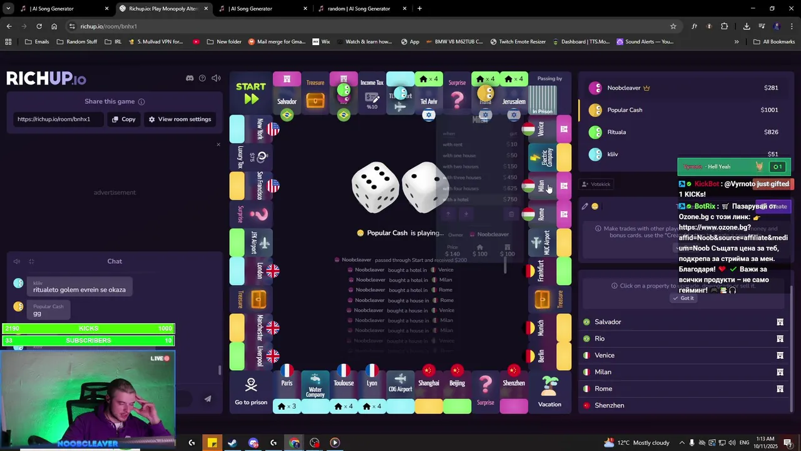
Task: Click the In Prison corner tile
Action: click(x=549, y=93)
